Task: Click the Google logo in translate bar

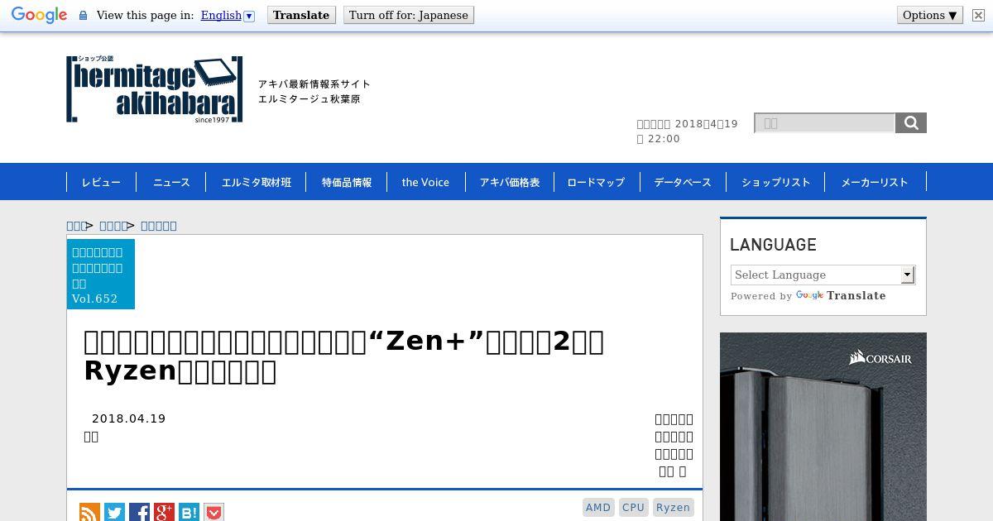Action: coord(39,15)
